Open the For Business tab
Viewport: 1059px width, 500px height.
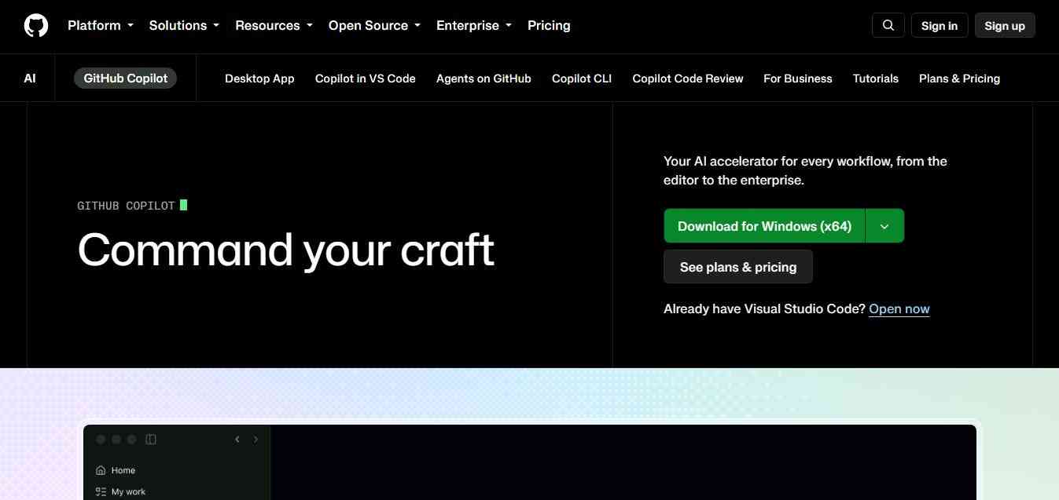798,78
